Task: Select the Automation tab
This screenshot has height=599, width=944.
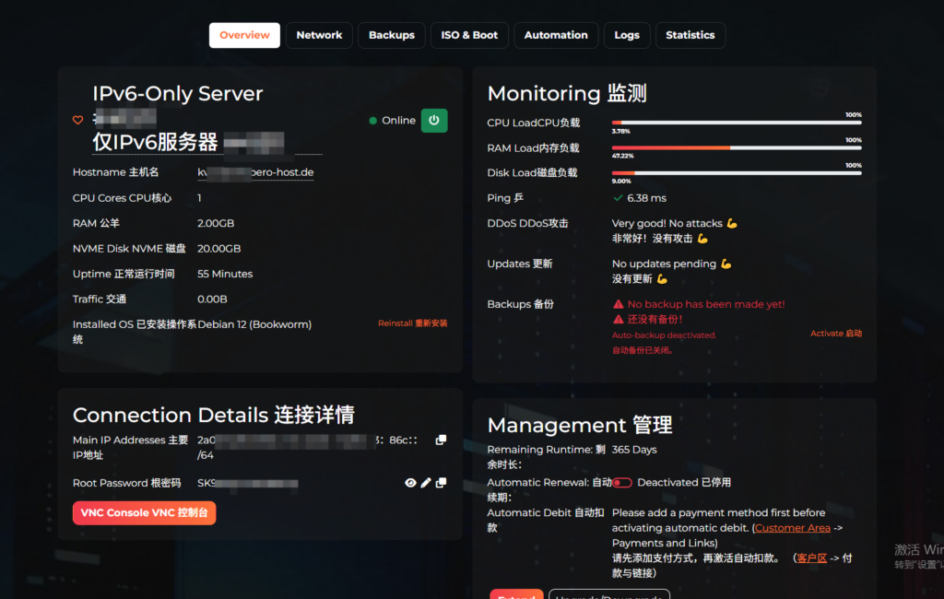Action: pos(556,35)
